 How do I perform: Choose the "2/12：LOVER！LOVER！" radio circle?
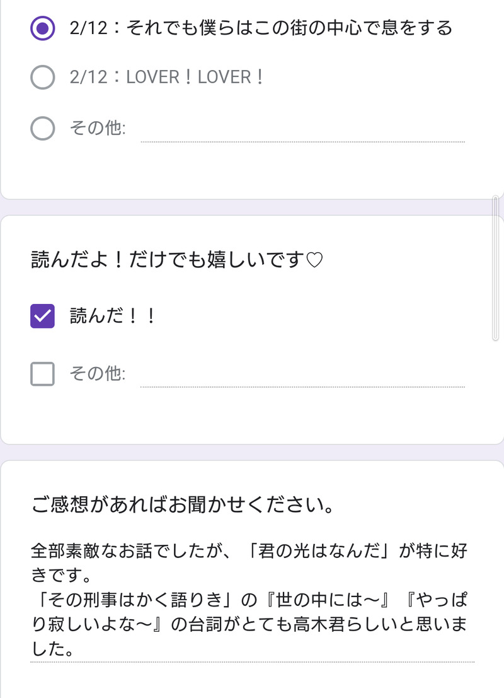click(42, 78)
